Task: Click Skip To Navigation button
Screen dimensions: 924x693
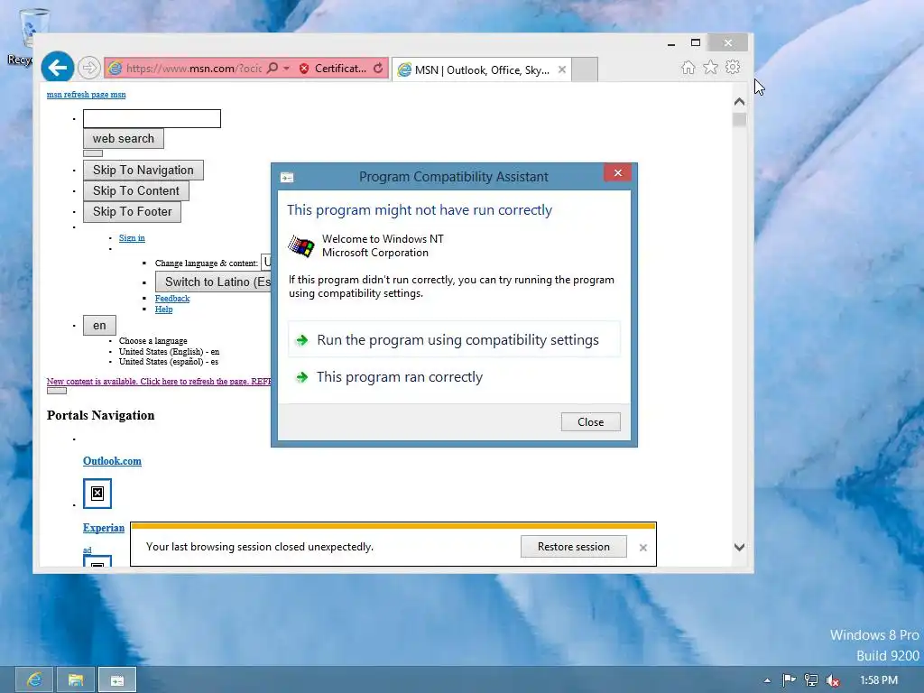Action: (x=143, y=171)
